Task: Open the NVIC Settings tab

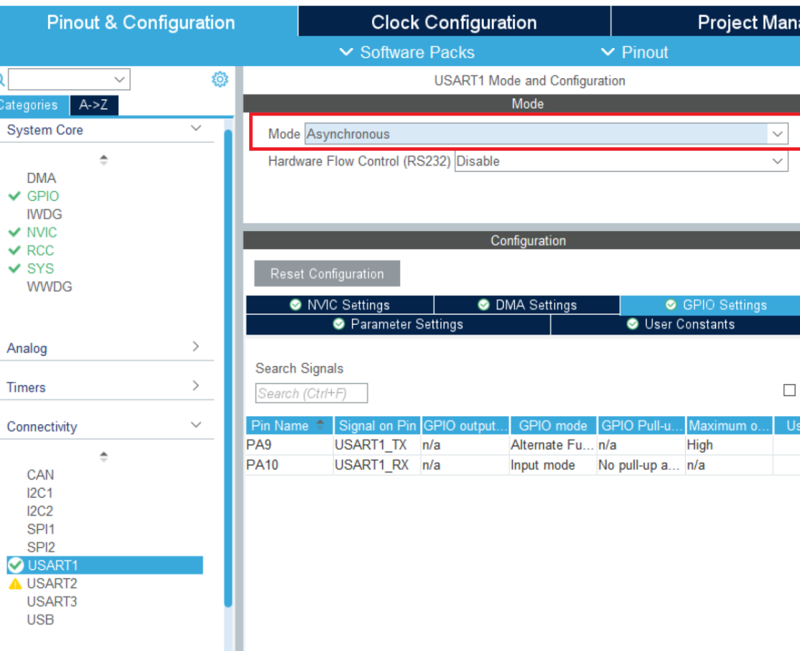Action: [x=340, y=305]
